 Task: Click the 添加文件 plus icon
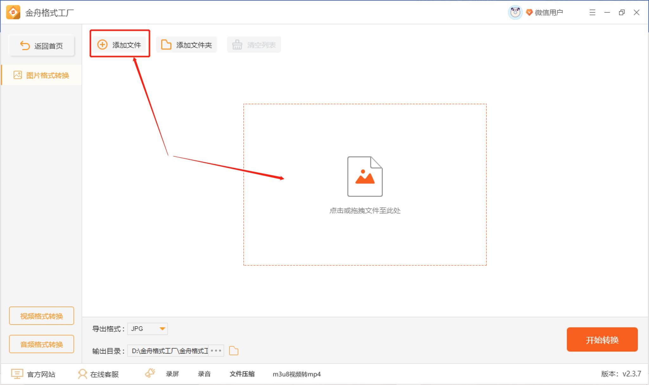click(102, 45)
